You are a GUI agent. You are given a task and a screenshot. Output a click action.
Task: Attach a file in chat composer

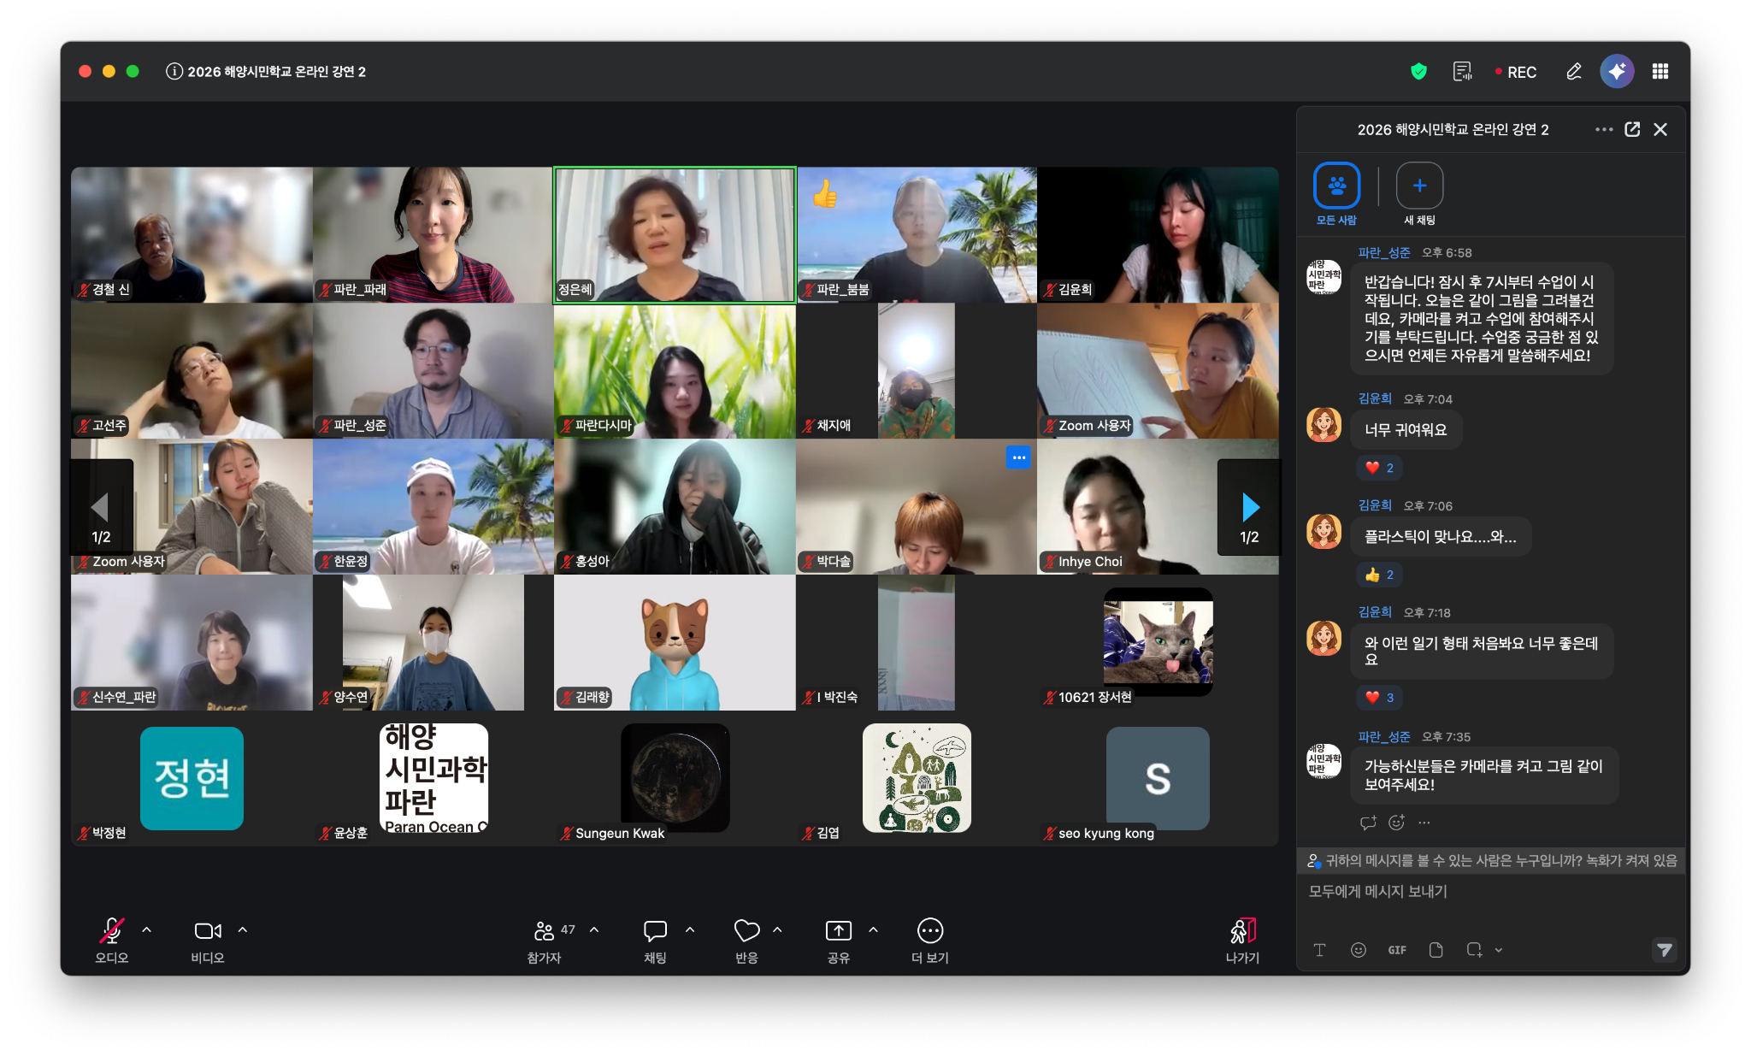pos(1436,950)
